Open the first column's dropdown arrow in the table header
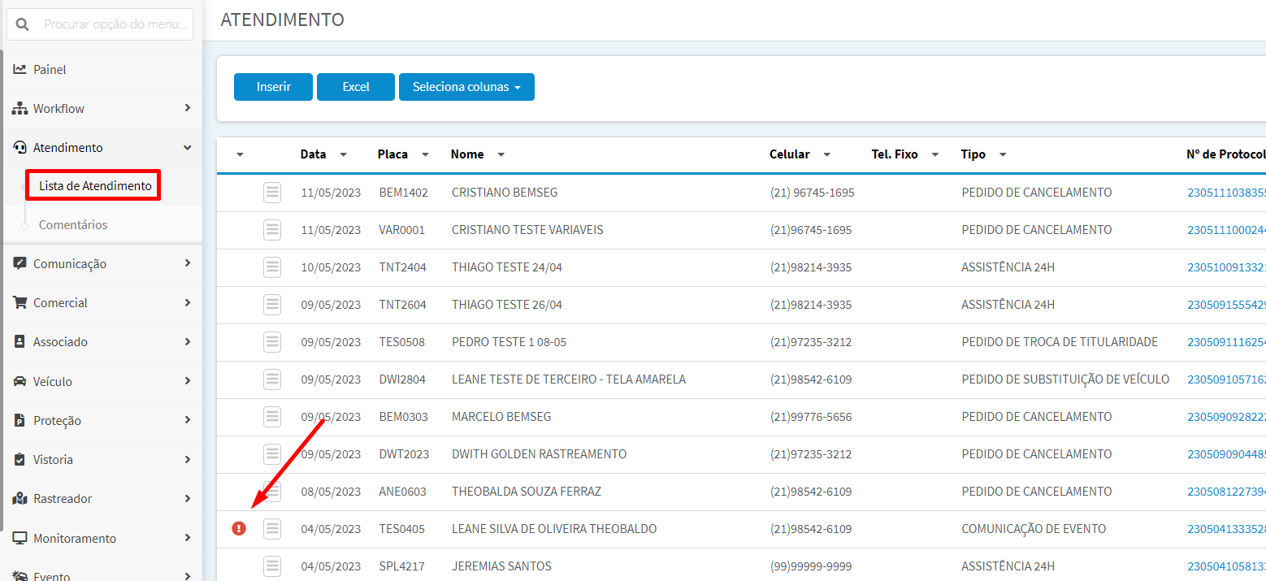The height and width of the screenshot is (581, 1266). pos(240,154)
